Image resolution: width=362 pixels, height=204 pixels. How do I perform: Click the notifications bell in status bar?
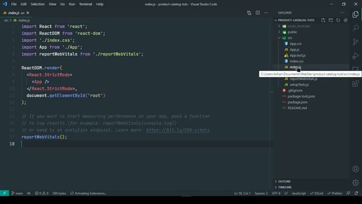(x=356, y=193)
